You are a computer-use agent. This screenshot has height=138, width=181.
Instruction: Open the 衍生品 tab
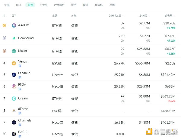coord(43,5)
